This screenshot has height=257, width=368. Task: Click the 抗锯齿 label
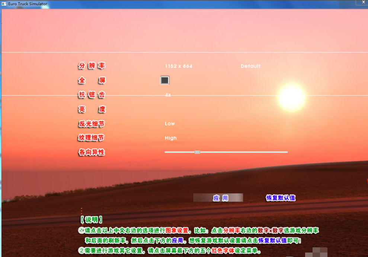pos(92,95)
